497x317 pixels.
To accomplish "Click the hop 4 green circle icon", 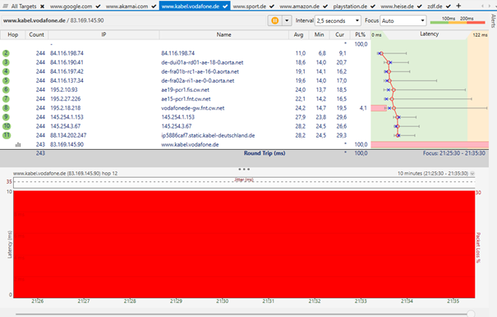I will [6, 71].
